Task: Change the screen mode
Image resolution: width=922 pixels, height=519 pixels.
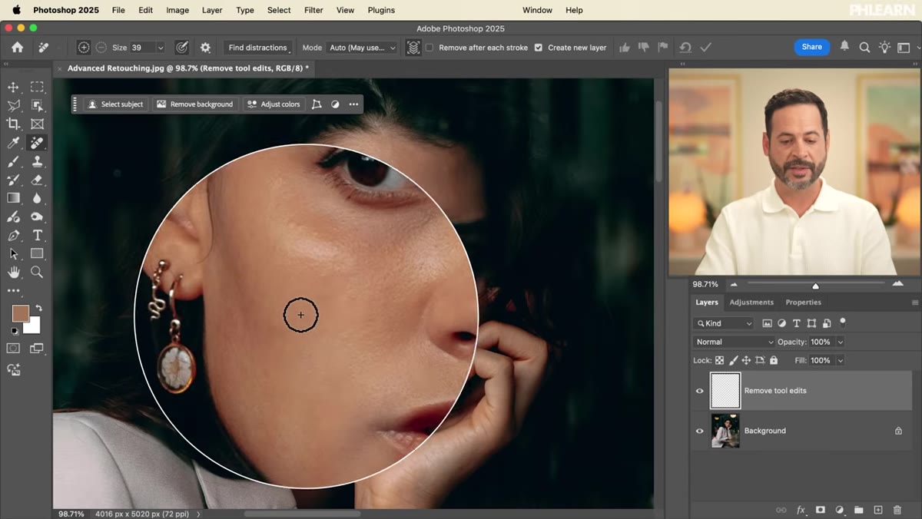Action: click(x=37, y=349)
